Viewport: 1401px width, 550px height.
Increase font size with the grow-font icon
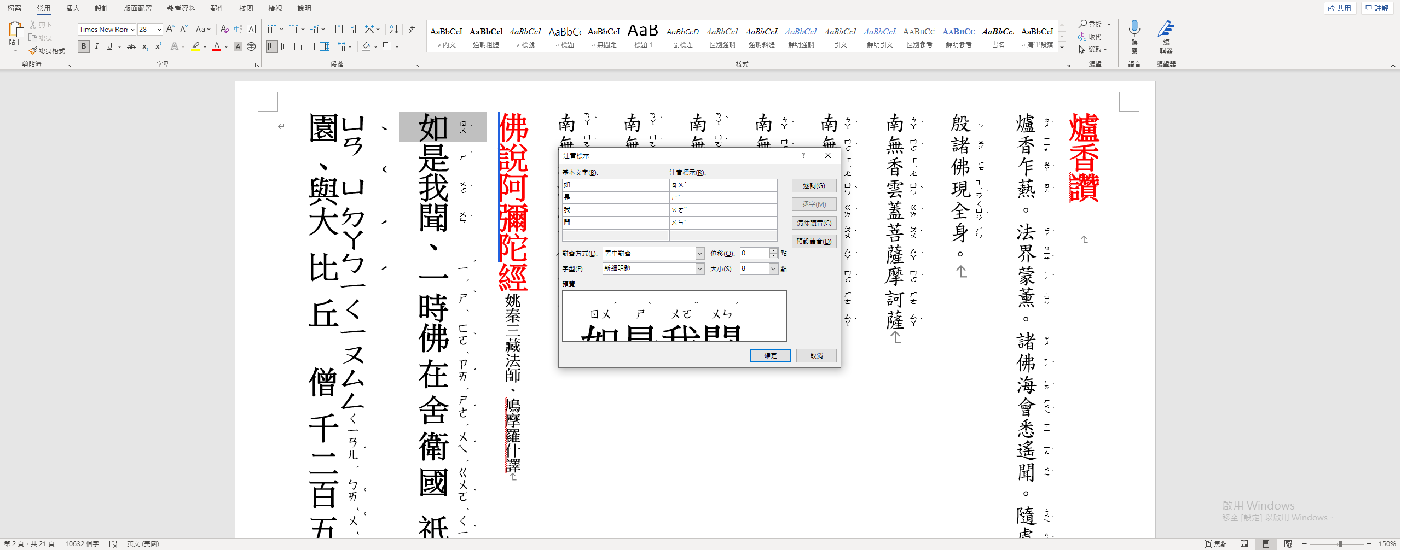(170, 29)
